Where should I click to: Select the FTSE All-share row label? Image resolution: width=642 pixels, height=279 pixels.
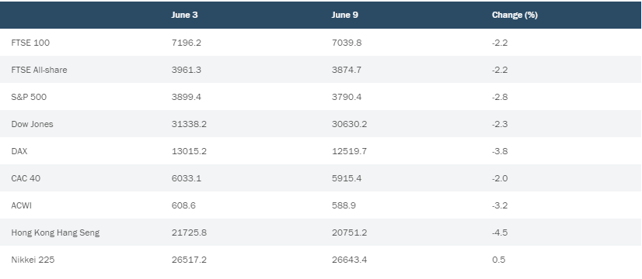click(39, 70)
